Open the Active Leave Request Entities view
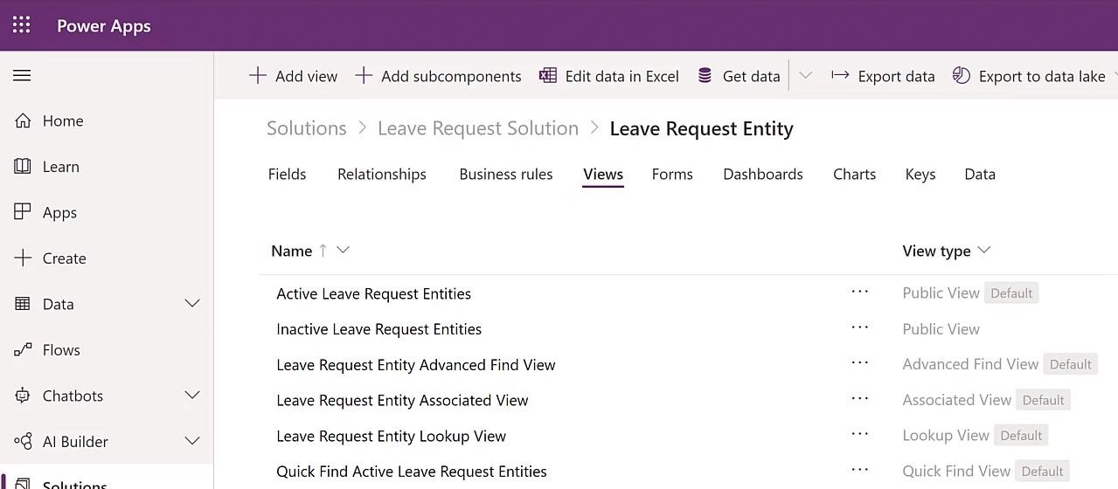 (x=374, y=293)
